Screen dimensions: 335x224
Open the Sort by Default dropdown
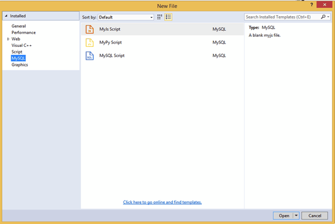pos(126,17)
